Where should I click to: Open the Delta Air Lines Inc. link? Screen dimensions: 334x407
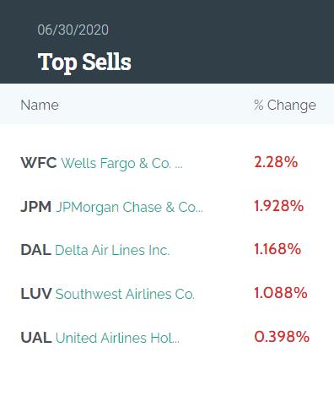pyautogui.click(x=112, y=250)
